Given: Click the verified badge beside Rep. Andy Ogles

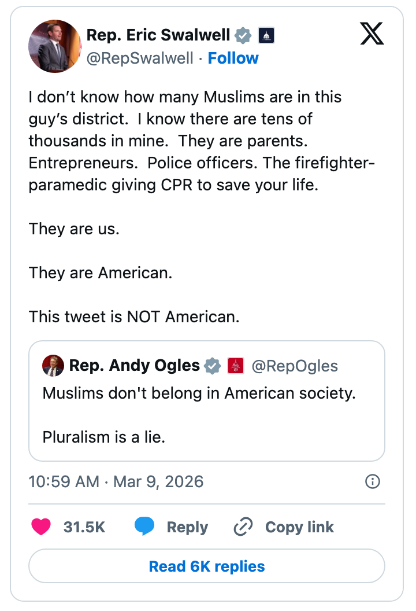Looking at the screenshot, I should click(x=212, y=365).
